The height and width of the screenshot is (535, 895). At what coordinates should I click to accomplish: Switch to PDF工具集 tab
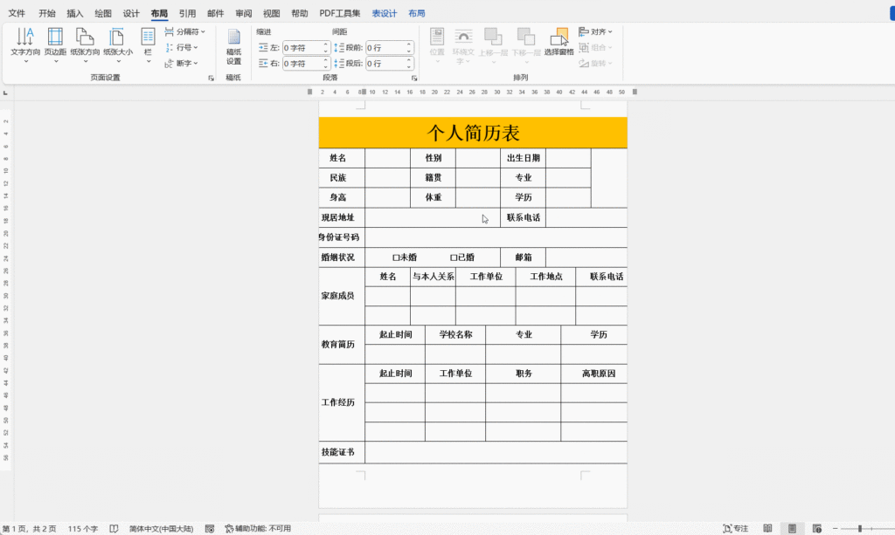[340, 13]
